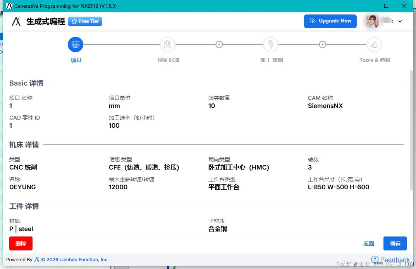Click the 合金钢 sub-material value
This screenshot has height=269, width=416.
pos(218,229)
